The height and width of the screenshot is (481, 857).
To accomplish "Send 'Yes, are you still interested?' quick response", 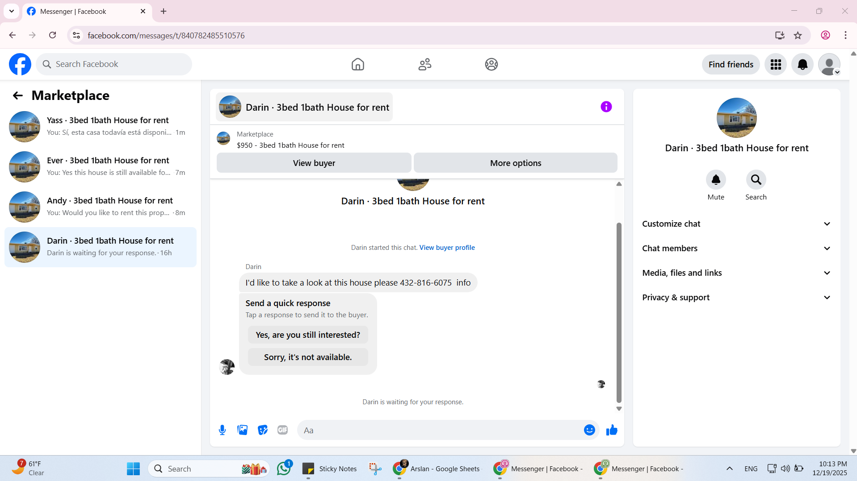I will [308, 335].
